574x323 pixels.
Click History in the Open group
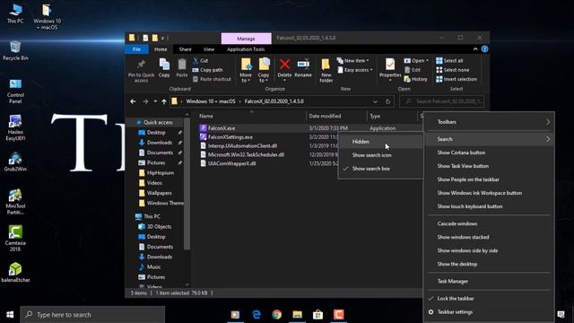click(x=415, y=79)
